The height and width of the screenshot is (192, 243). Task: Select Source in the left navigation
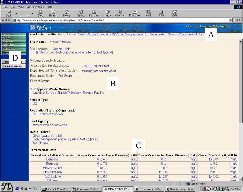pos(14,37)
